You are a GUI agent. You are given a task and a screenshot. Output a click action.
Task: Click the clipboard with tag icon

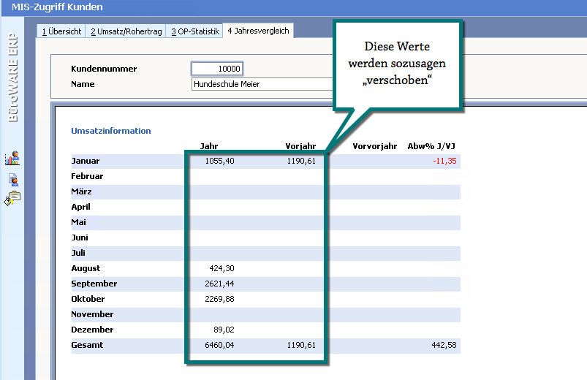click(12, 198)
